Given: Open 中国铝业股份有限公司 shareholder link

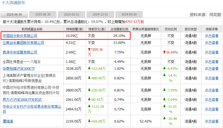Looking at the screenshot, I should 20,36.
